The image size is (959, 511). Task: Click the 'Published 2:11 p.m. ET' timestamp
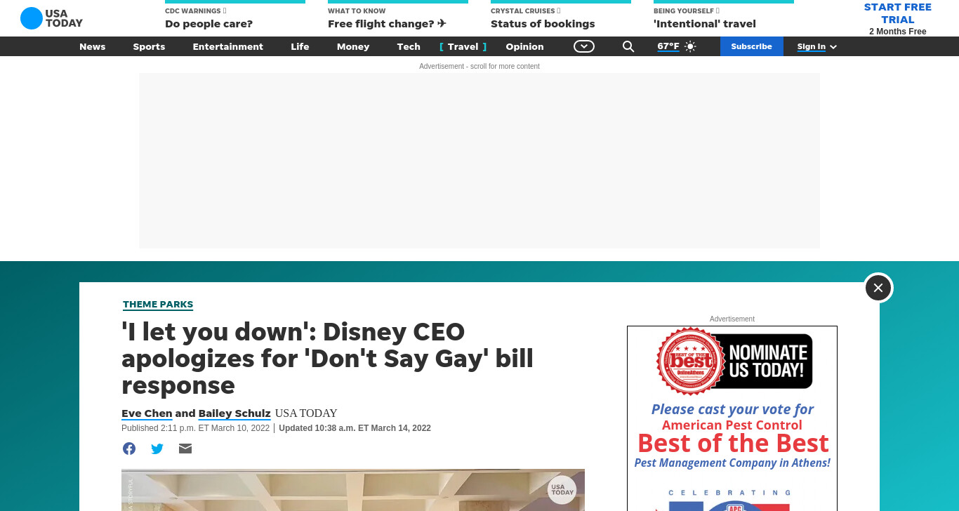[x=195, y=428]
